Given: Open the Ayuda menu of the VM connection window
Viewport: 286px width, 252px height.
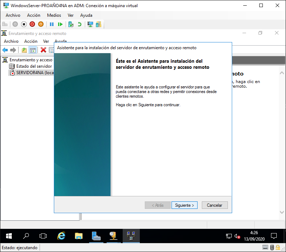Looking at the screenshot, I should 86,15.
